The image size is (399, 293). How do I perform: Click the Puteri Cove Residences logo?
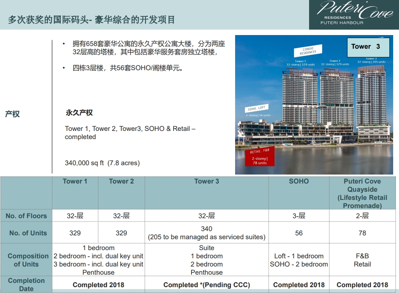pyautogui.click(x=354, y=14)
